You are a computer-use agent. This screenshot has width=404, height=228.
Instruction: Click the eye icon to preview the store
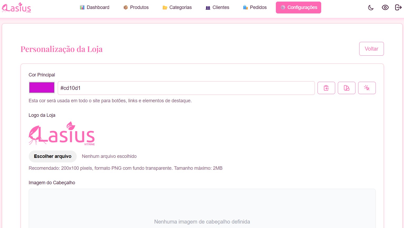385,7
